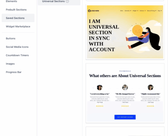The height and width of the screenshot is (136, 168).
Task: Open Widget Marketplace from the sidebar
Action: tap(18, 27)
